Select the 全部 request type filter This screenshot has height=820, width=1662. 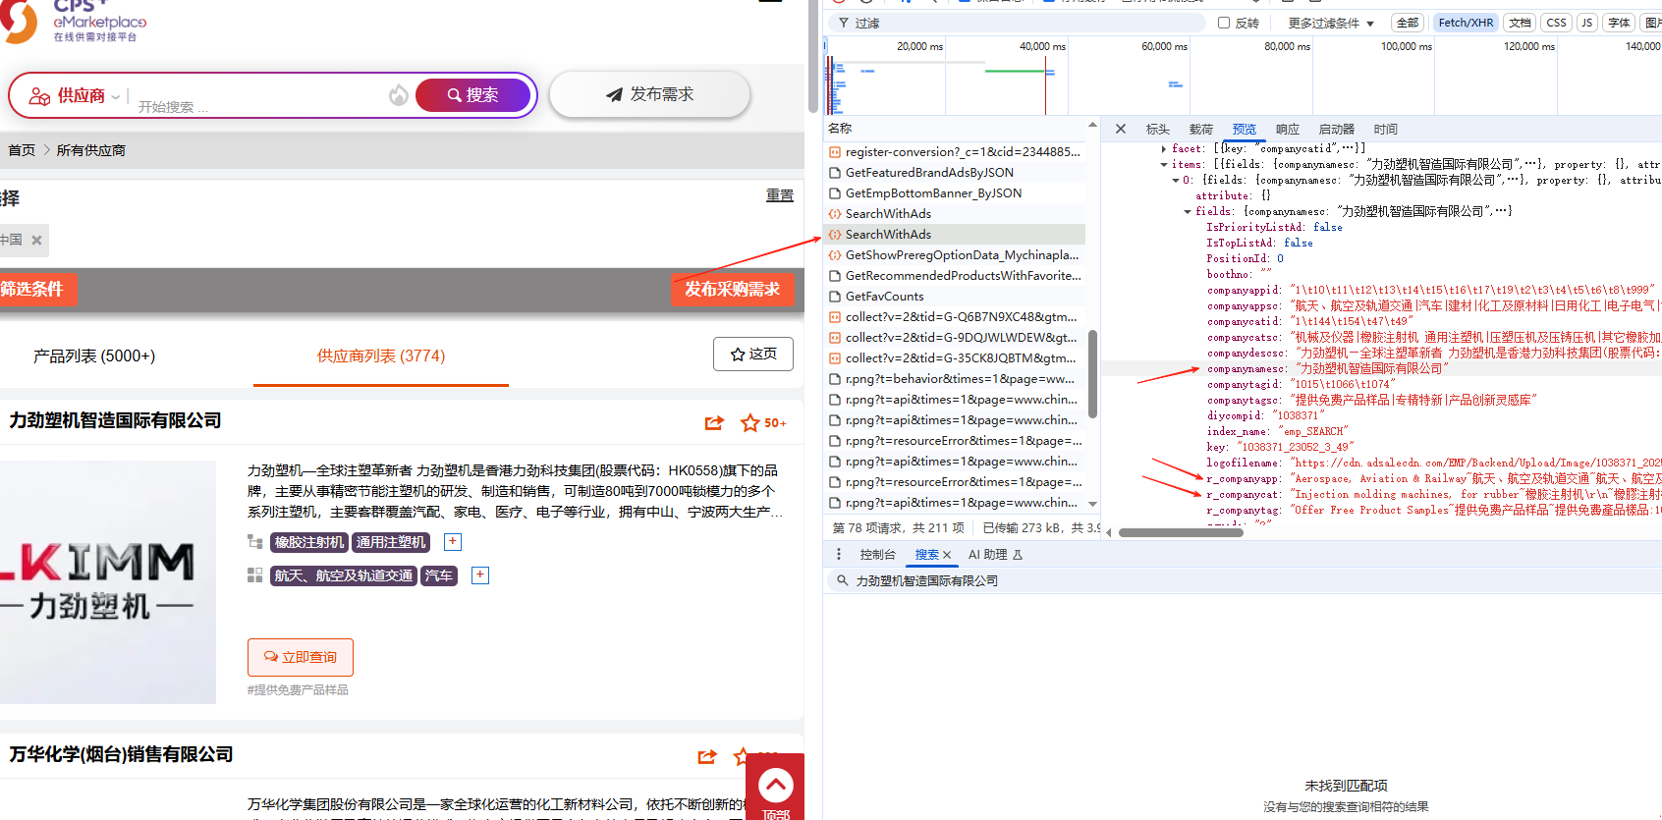pyautogui.click(x=1408, y=23)
